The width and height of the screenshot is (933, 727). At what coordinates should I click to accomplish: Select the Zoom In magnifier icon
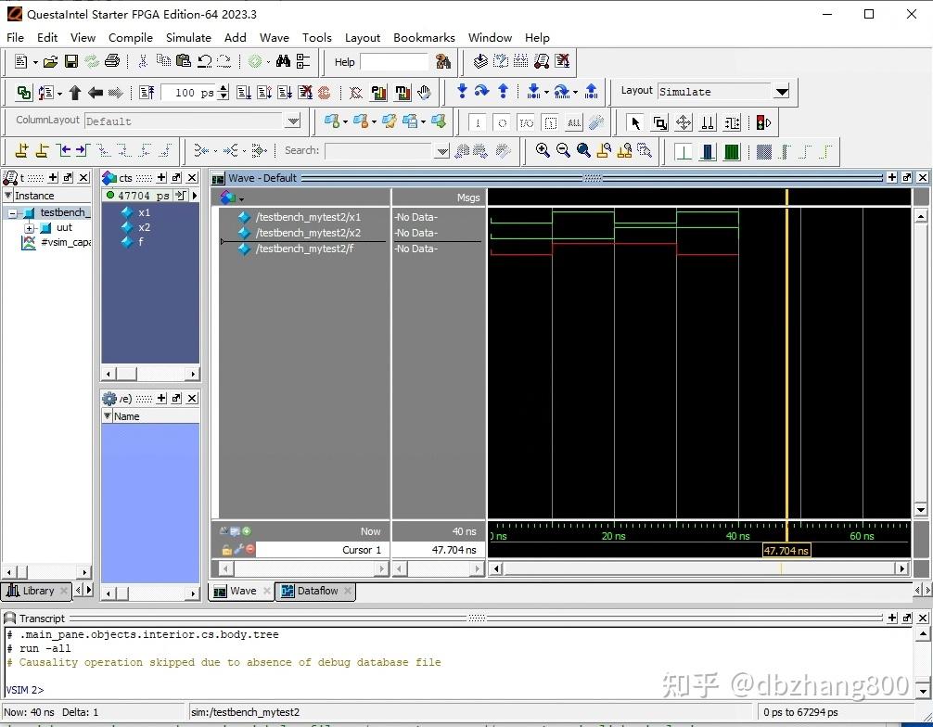click(x=542, y=150)
